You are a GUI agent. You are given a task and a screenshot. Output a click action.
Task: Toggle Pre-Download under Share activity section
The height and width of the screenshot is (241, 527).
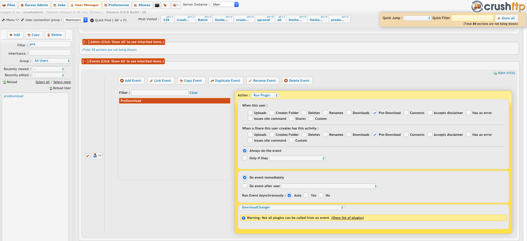(375, 135)
